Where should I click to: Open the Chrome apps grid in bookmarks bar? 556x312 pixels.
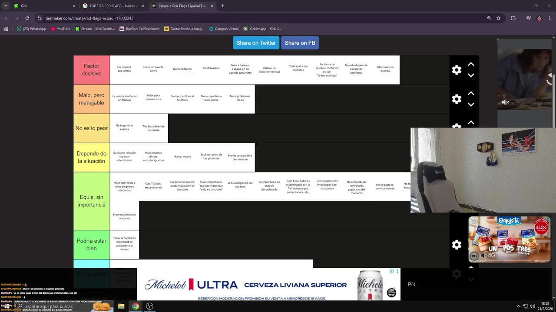(6, 29)
